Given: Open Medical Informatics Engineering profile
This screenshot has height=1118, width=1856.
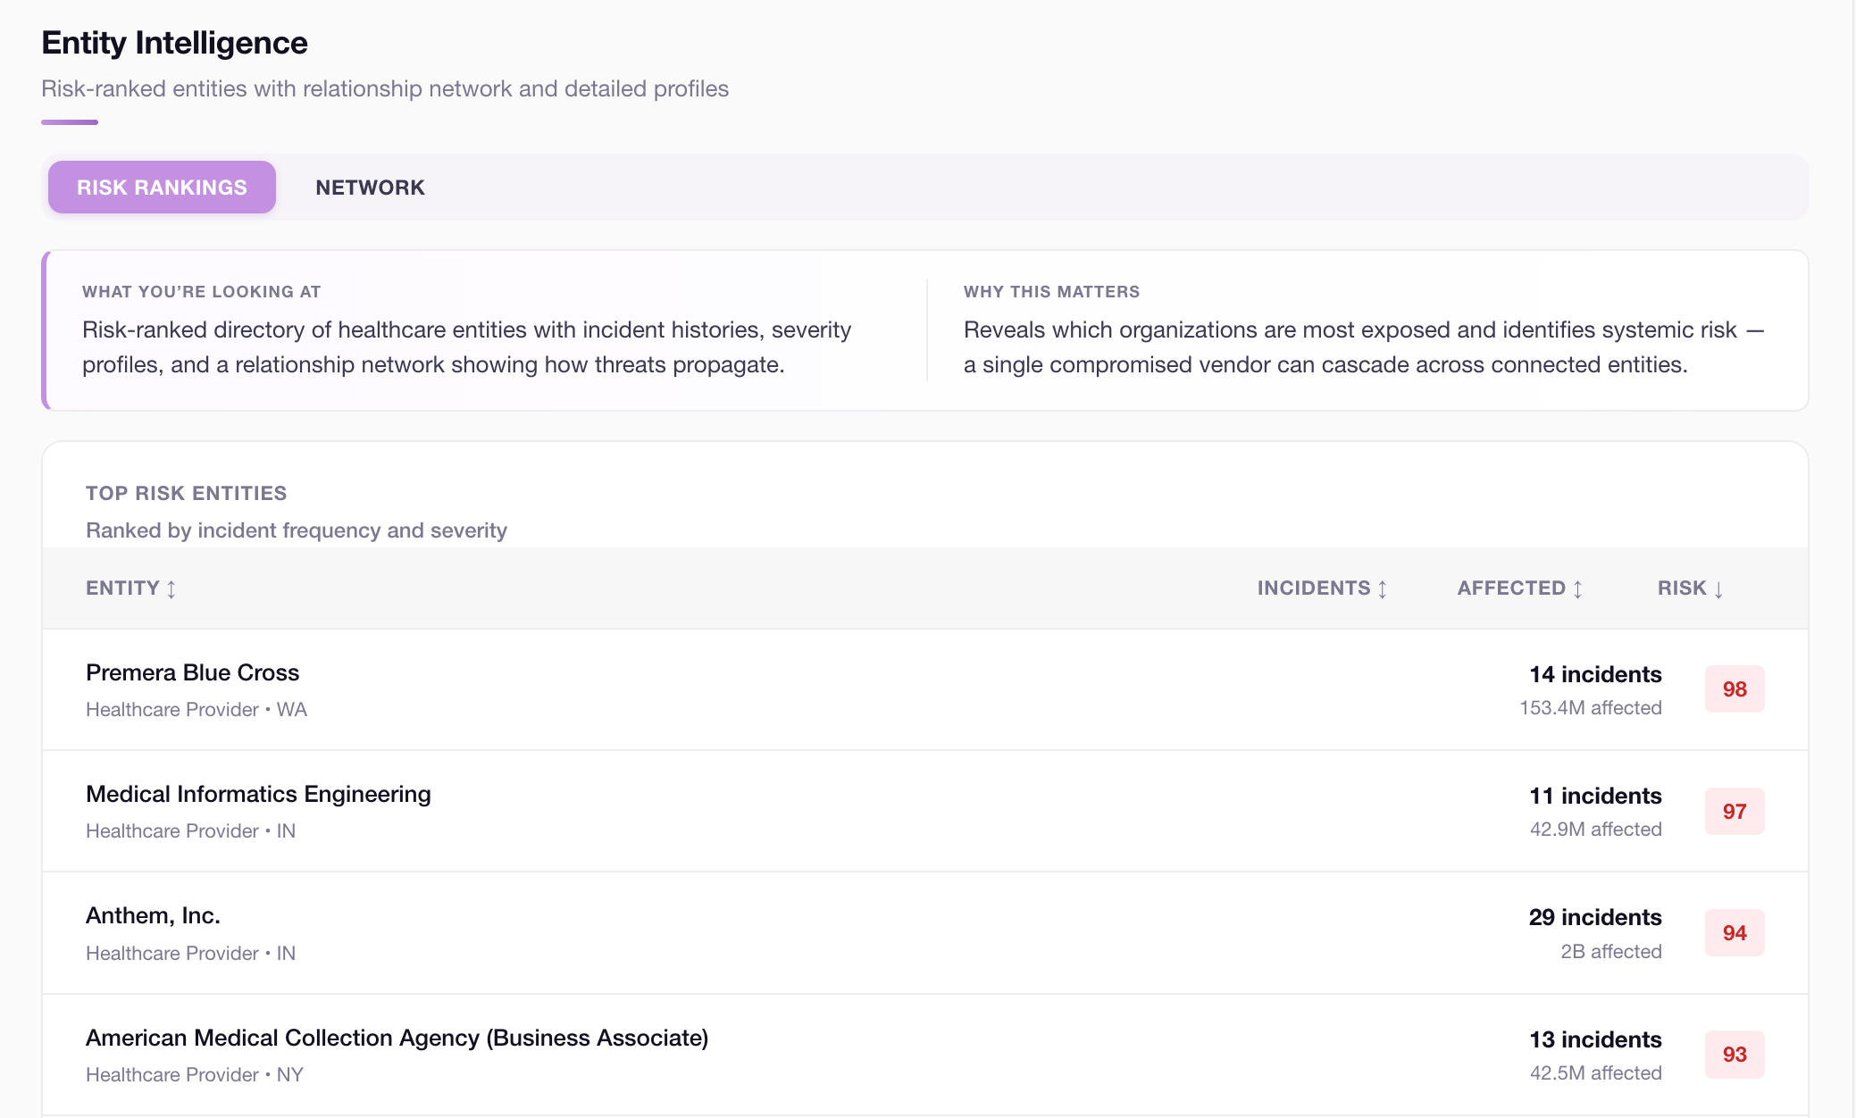Looking at the screenshot, I should click(258, 794).
